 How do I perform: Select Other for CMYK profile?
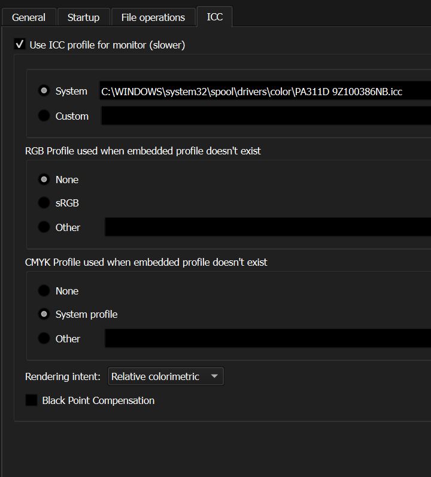tap(44, 339)
